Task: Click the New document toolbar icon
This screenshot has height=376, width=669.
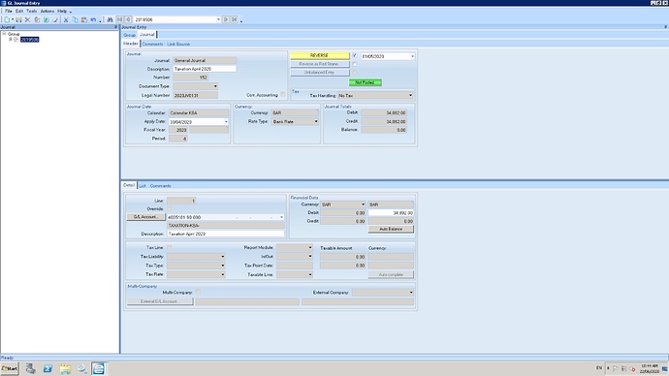Action: point(7,19)
